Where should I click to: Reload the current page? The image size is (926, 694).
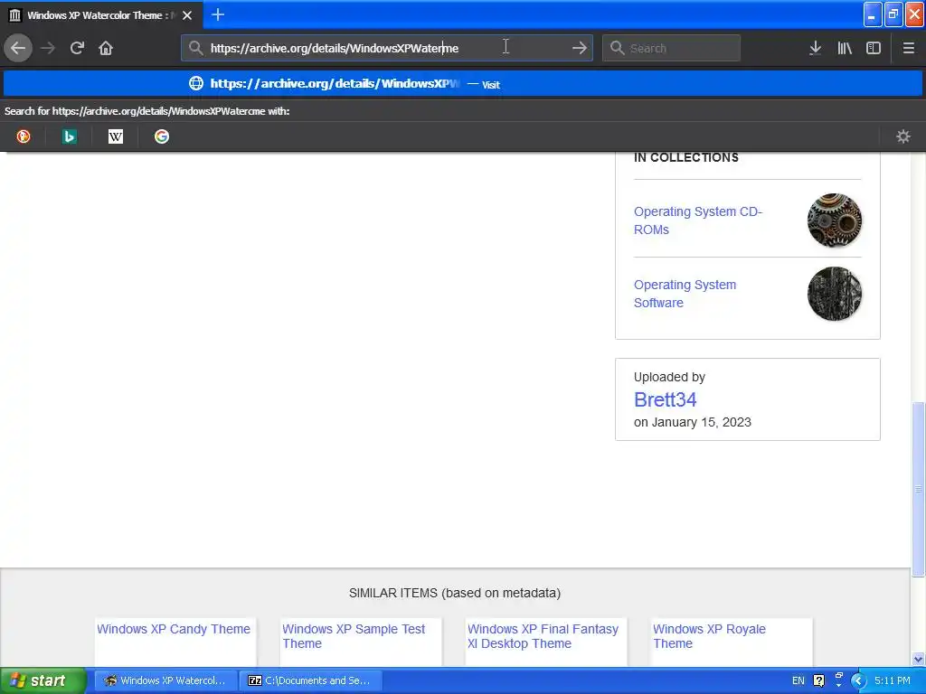(77, 48)
